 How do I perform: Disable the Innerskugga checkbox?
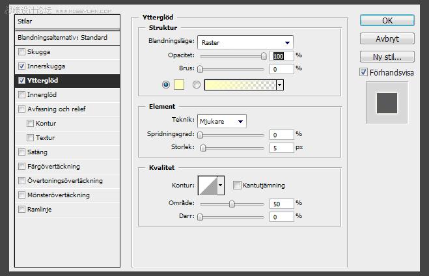22,66
